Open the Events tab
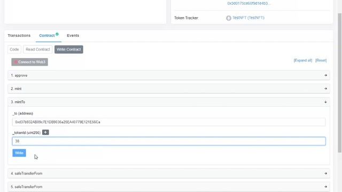This screenshot has width=342, height=192. (x=73, y=36)
